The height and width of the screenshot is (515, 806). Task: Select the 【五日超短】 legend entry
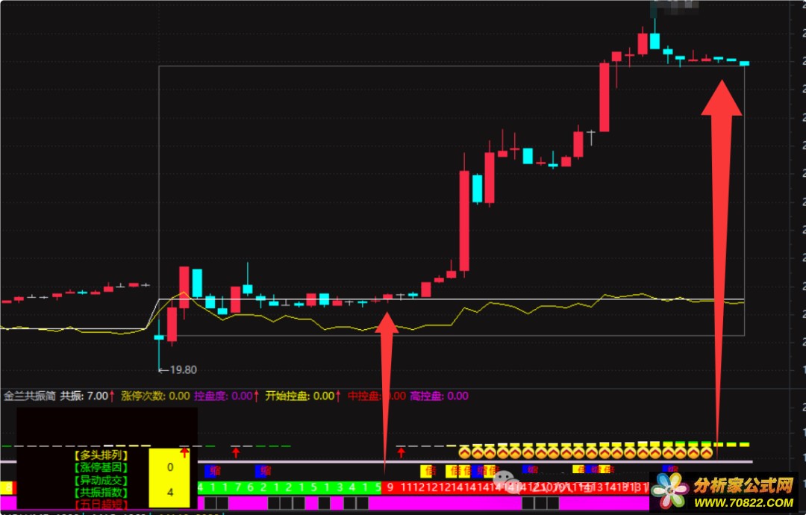coord(101,505)
